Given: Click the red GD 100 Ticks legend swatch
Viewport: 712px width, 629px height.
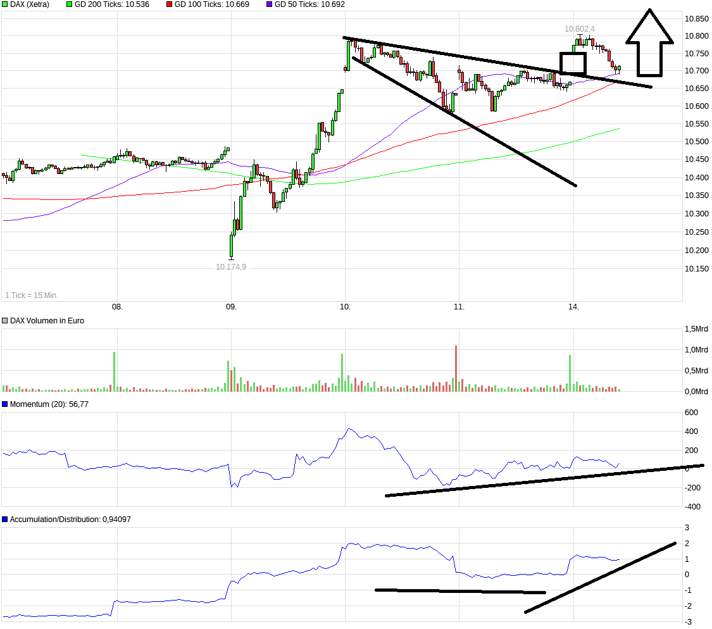Looking at the screenshot, I should click(x=170, y=4).
